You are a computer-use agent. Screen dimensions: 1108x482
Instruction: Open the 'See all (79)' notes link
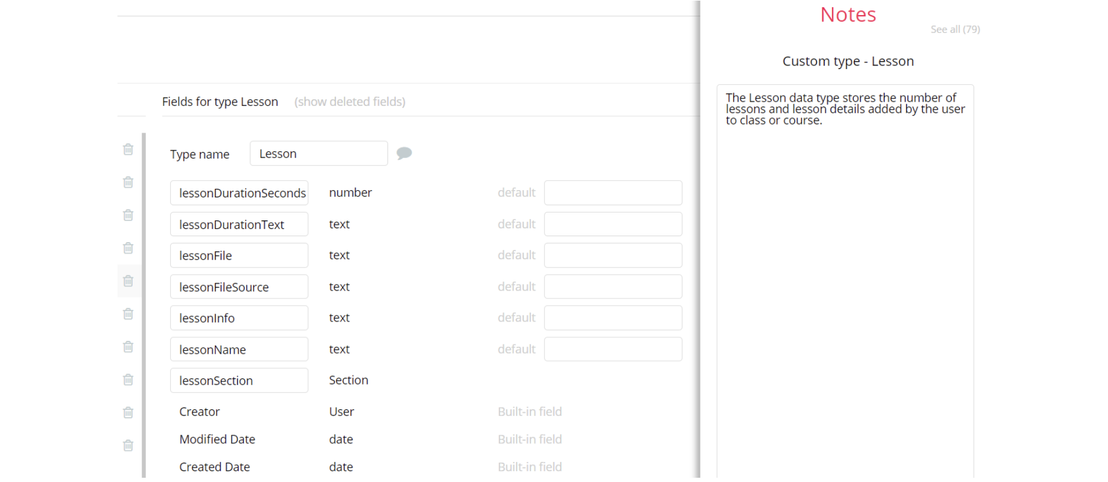(x=955, y=29)
